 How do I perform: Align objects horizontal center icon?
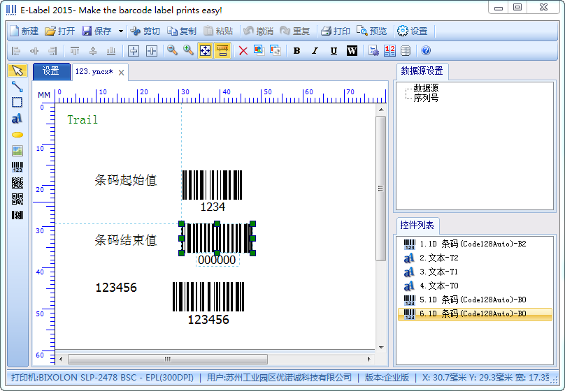[x=34, y=51]
